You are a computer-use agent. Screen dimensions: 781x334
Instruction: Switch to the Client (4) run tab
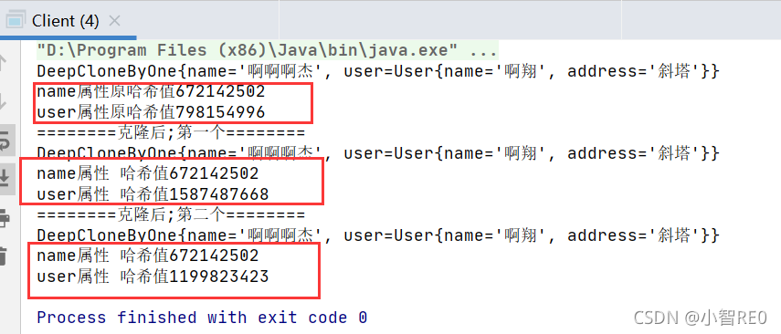pos(68,21)
